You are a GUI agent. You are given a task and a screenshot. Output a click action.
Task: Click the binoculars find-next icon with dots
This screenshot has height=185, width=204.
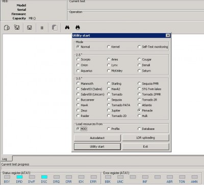[x=78, y=28]
